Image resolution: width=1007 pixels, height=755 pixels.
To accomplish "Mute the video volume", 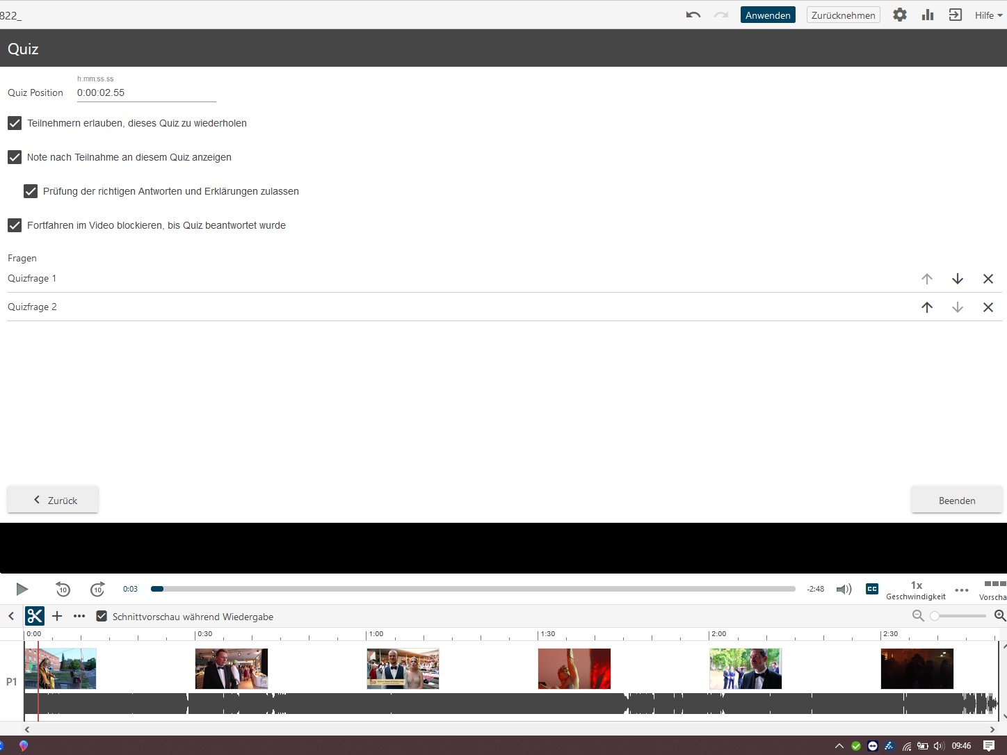I will (x=844, y=589).
